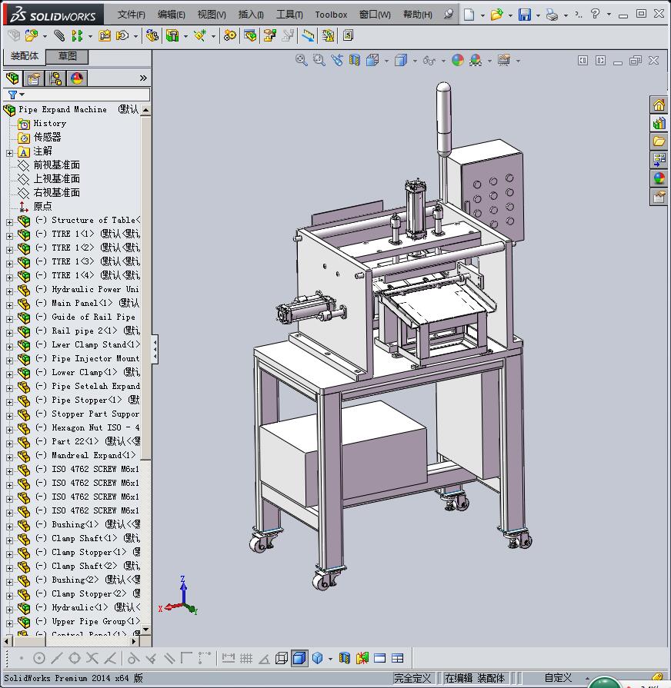
Task: Switch to the DisplayManager color-ball tab
Action: 77,78
